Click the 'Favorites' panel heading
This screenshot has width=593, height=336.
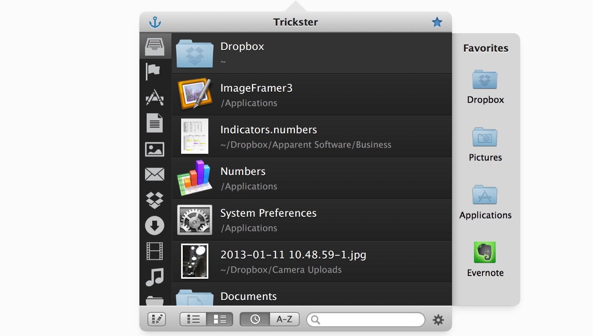486,48
